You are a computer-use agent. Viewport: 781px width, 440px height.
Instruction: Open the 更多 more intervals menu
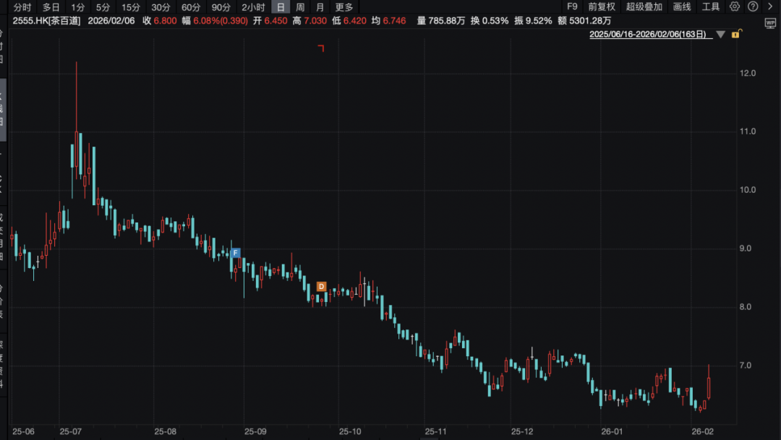point(344,7)
